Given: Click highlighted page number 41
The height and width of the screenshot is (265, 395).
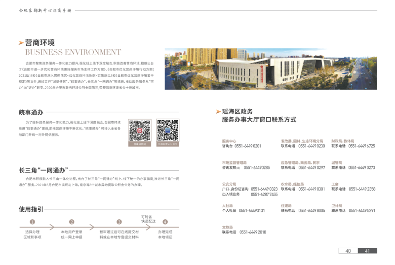Looking at the screenshot, I should pos(367,251).
